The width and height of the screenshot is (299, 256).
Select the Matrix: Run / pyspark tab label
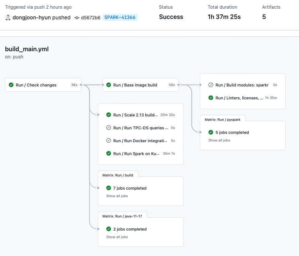(x=223, y=119)
